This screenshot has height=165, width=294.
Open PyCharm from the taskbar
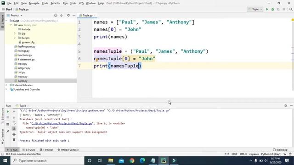tap(164, 160)
